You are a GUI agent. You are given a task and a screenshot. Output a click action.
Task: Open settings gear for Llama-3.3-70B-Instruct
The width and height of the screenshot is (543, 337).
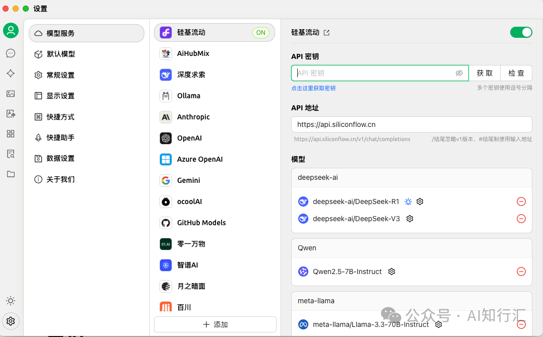[439, 324]
